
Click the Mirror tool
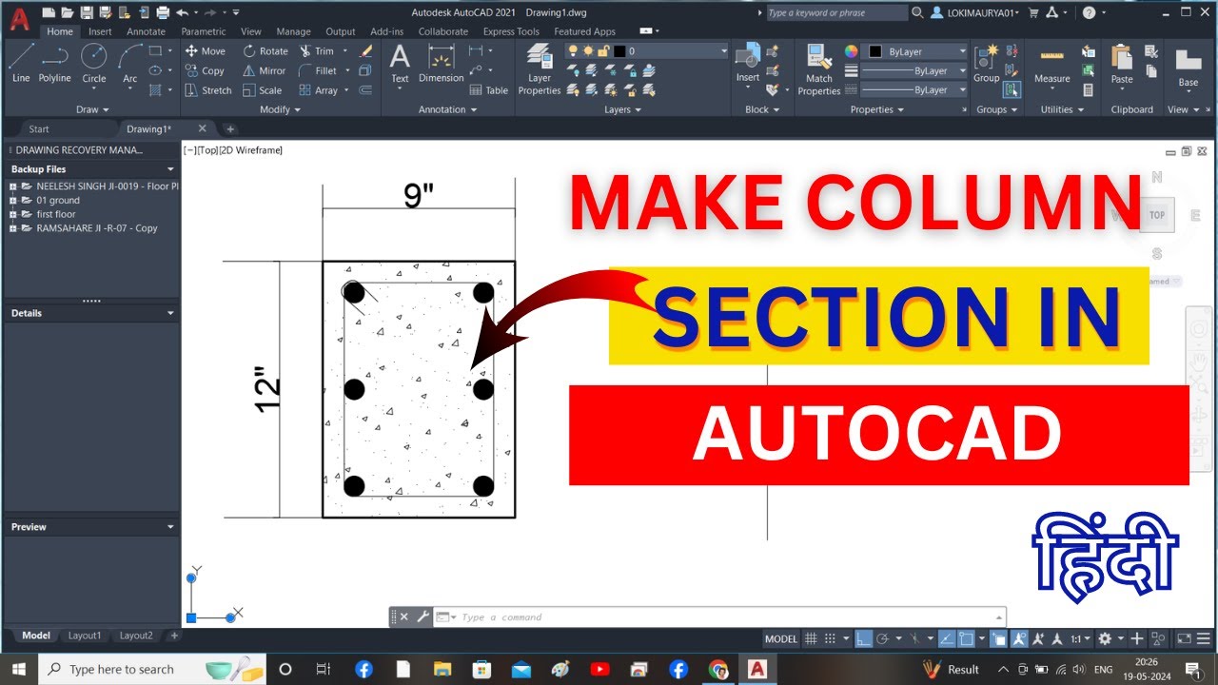(264, 70)
